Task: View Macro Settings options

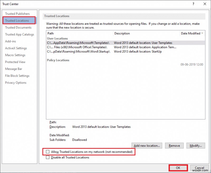Action: (x=15, y=55)
